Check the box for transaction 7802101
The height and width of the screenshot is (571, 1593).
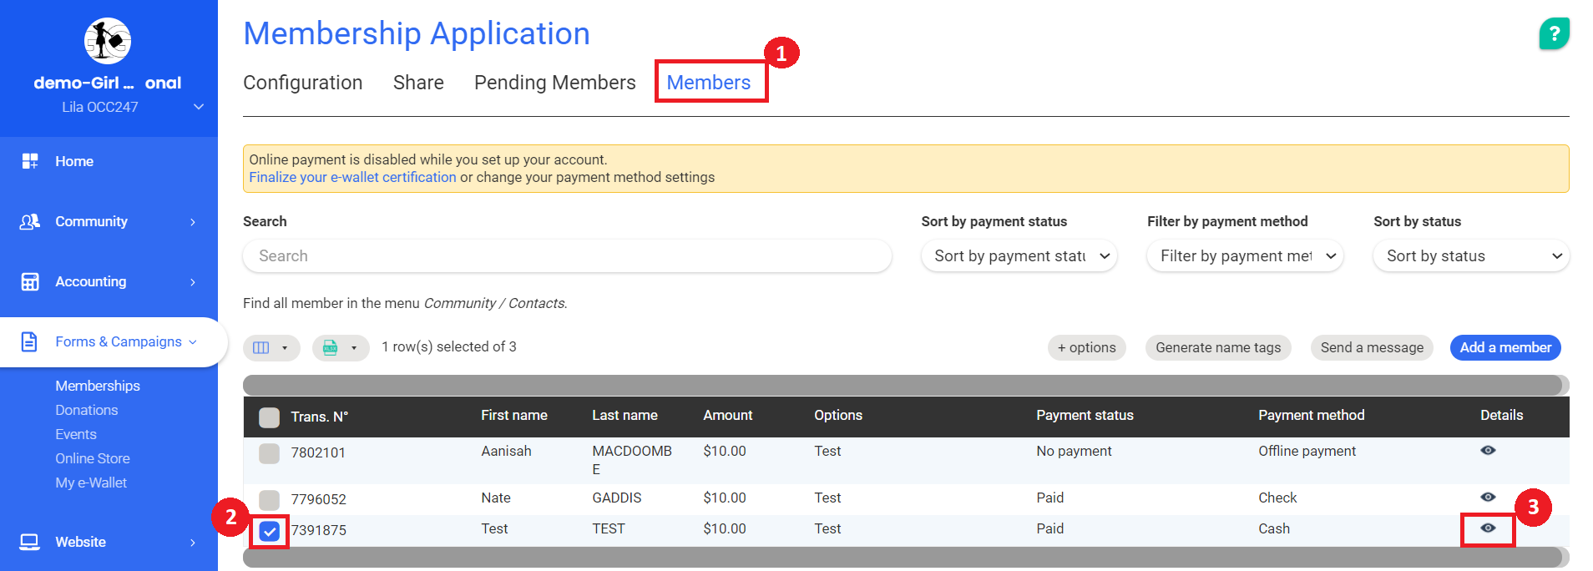(x=269, y=453)
